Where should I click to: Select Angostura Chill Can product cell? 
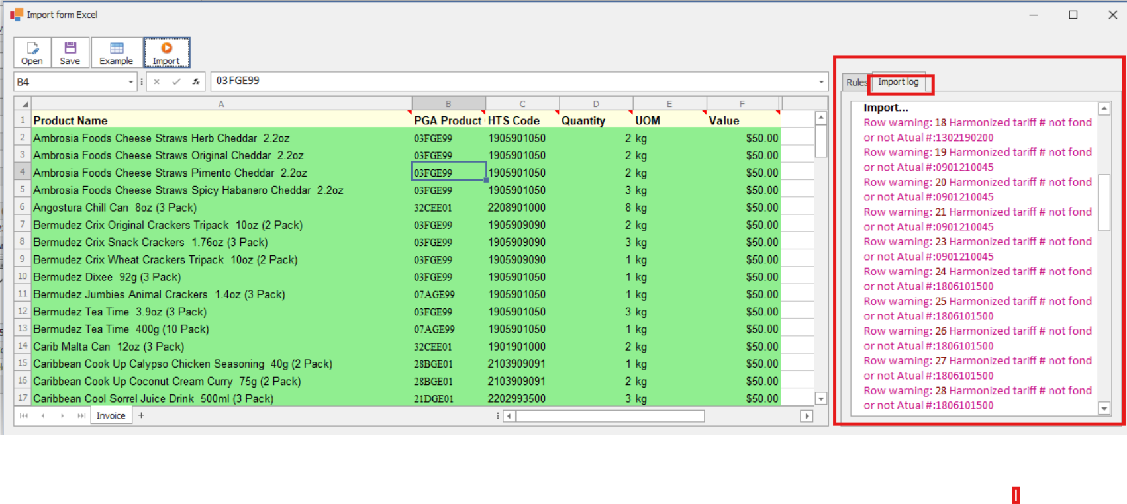pos(221,208)
